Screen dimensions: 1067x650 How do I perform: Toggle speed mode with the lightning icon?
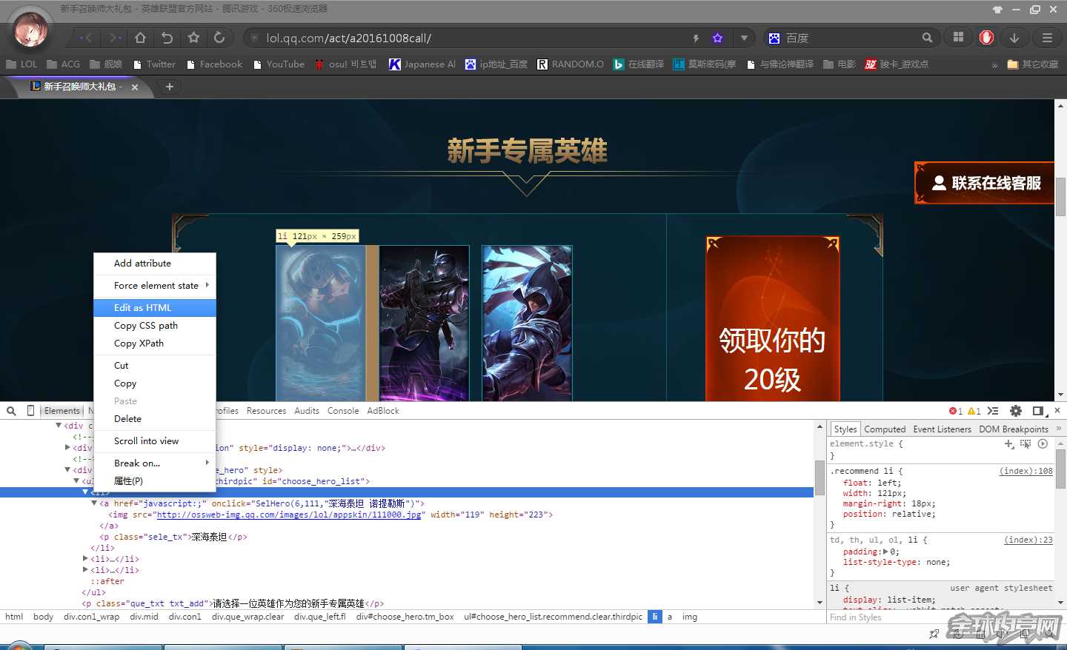pos(696,38)
